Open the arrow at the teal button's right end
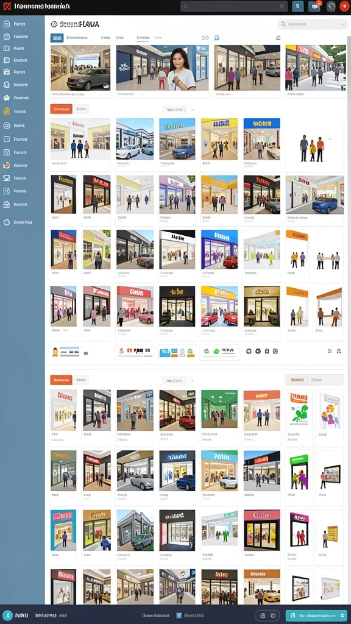 click(342, 615)
